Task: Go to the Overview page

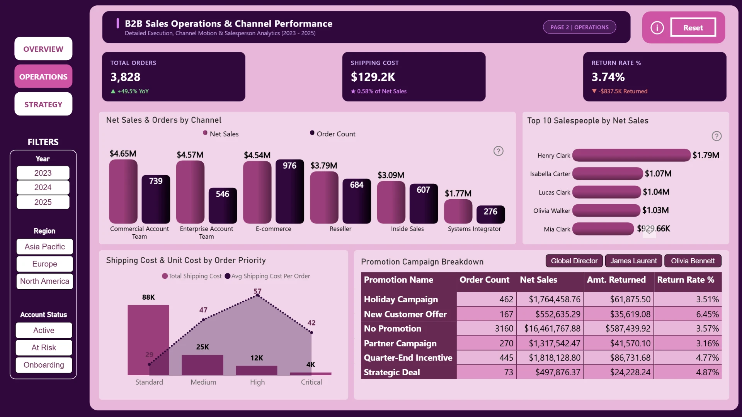Action: (x=43, y=49)
